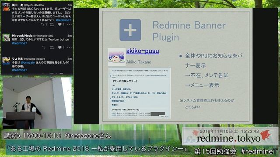Reply to HiroyukiNoda's tweet

tap(44, 48)
